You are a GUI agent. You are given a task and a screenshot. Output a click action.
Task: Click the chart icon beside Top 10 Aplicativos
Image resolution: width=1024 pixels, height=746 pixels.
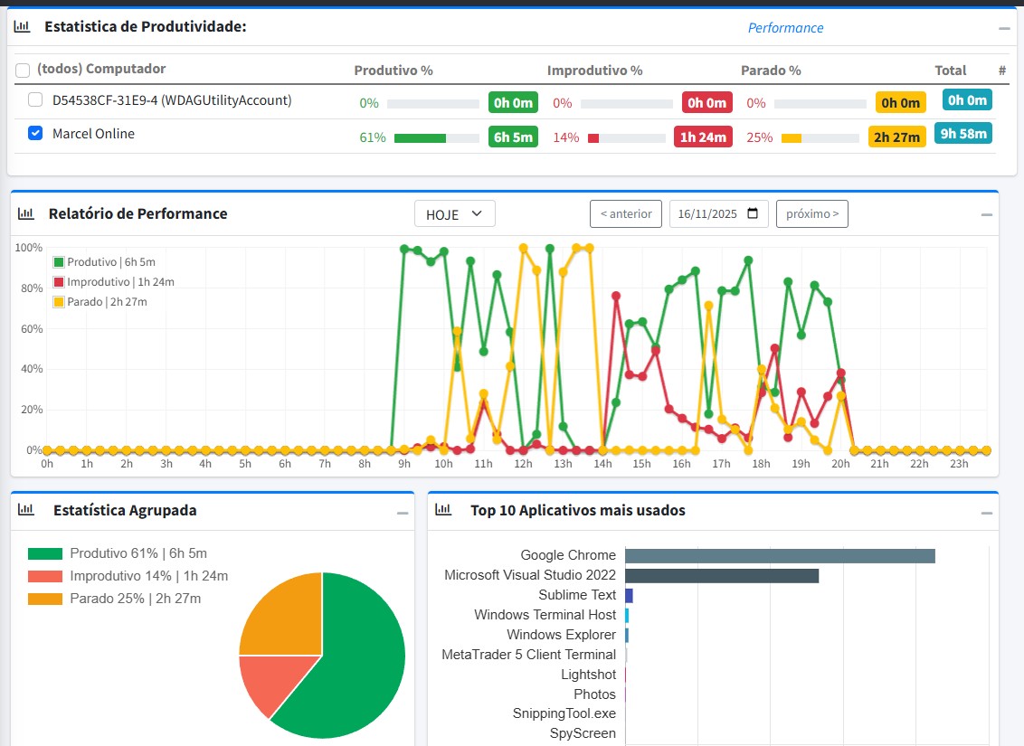point(443,511)
